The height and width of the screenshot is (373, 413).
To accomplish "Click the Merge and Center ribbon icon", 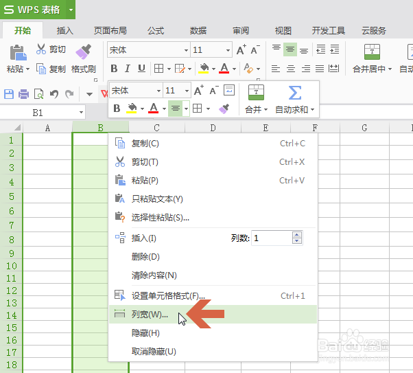I will coord(372,52).
